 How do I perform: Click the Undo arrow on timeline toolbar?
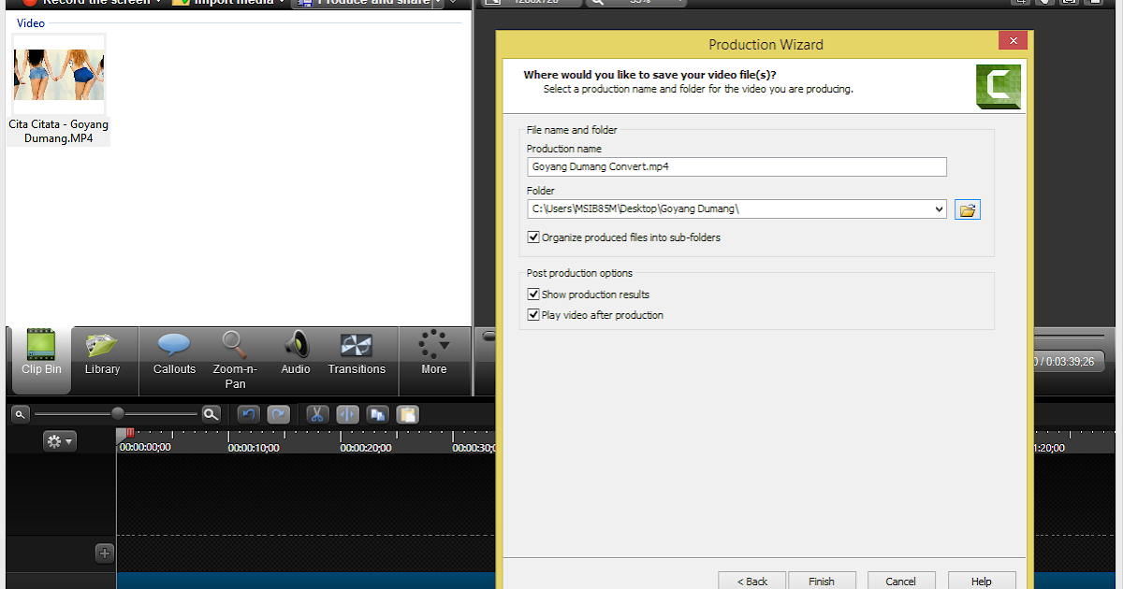coord(248,413)
